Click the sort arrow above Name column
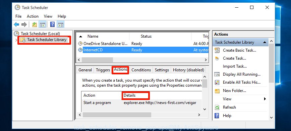 (x=81, y=36)
